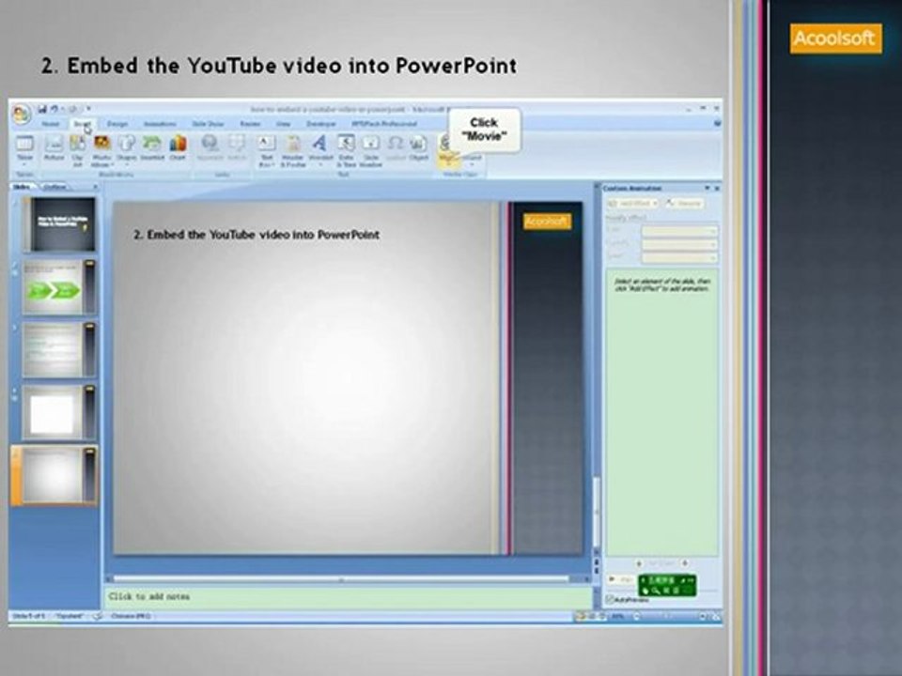Switch to the Animations ribbon tab

click(x=160, y=124)
